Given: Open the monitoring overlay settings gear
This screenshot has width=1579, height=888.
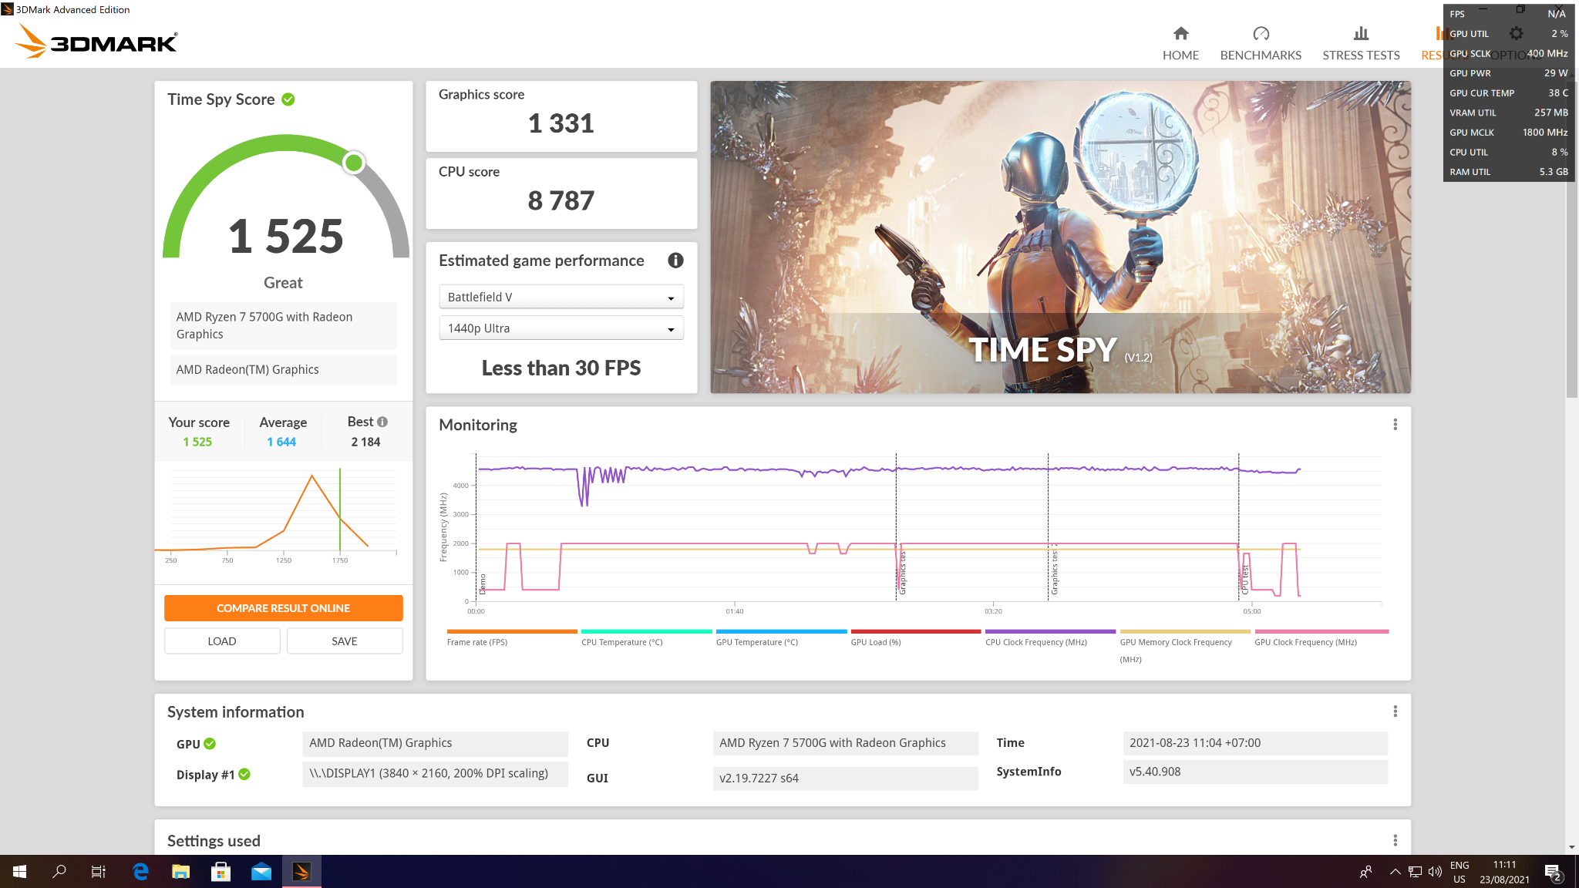Looking at the screenshot, I should click(1516, 33).
